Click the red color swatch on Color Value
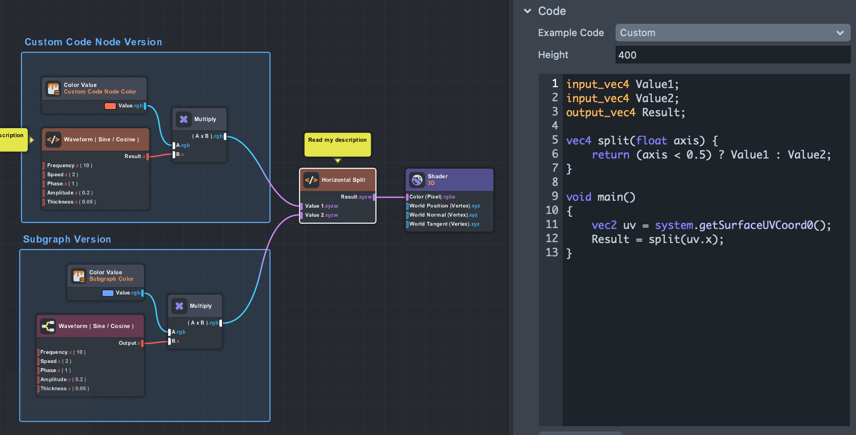 click(x=110, y=106)
